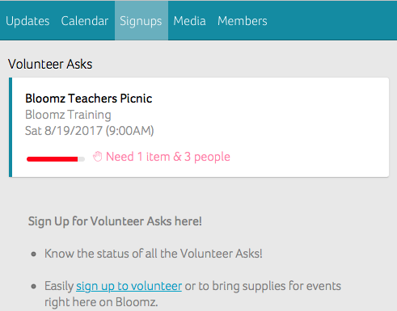This screenshot has height=311, width=397.
Task: Click 'Sign Up for Volunteer Asks here!' heading
Action: [x=115, y=221]
